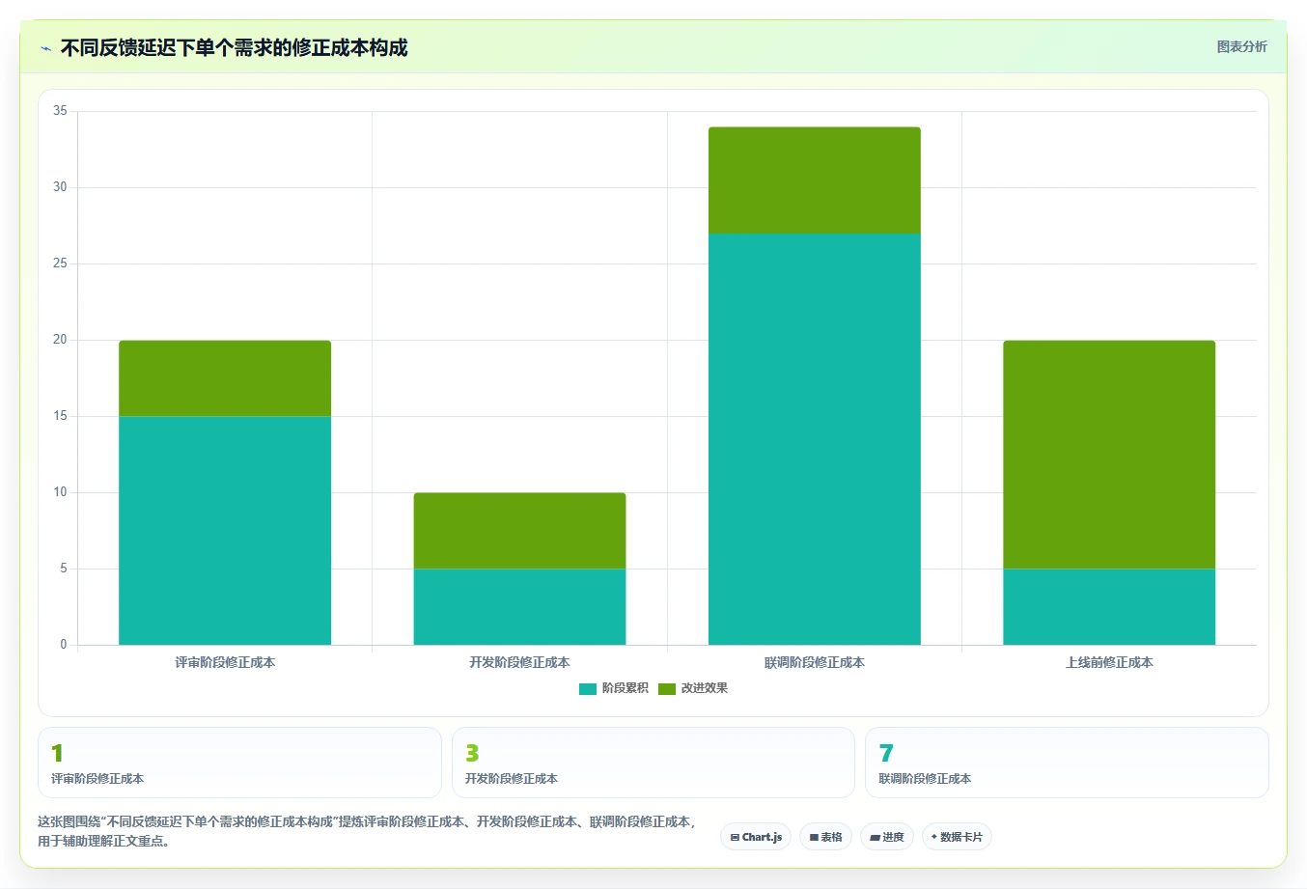Select the 进度 tag chip
The image size is (1307, 889).
click(887, 837)
